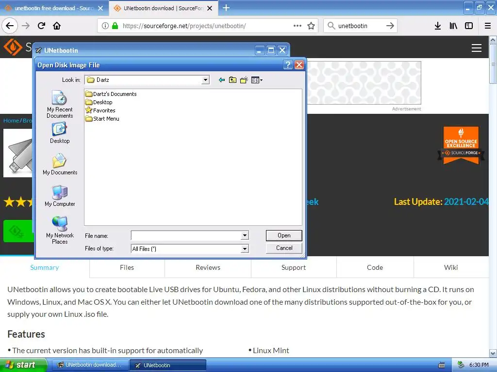497x372 pixels.
Task: Open the Wiki tab
Action: pos(451,267)
